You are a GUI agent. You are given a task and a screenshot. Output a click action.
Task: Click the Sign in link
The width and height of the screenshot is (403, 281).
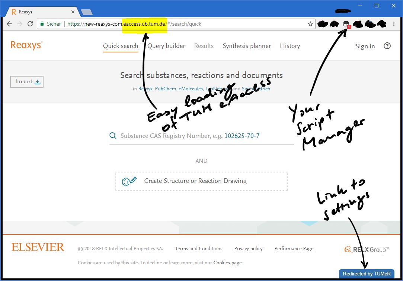tap(365, 46)
